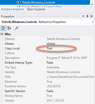
Task: Click the Identity value Telerik.Windows.Controls
Action: [x=63, y=72]
